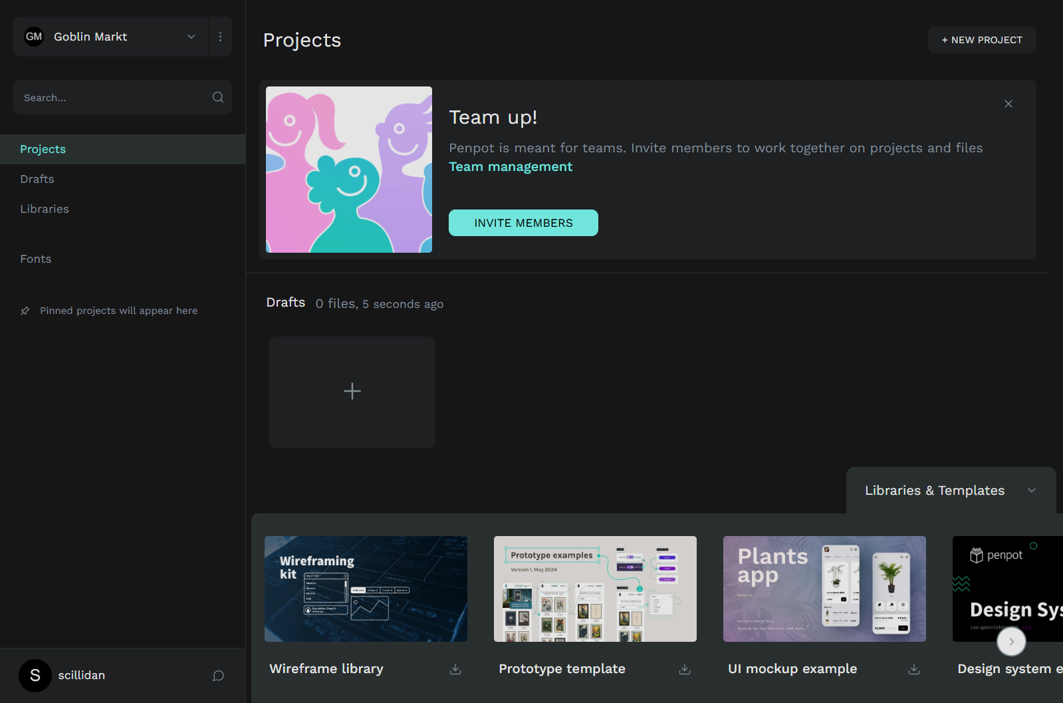This screenshot has width=1063, height=703.
Task: Download the Prototype template
Action: (x=685, y=669)
